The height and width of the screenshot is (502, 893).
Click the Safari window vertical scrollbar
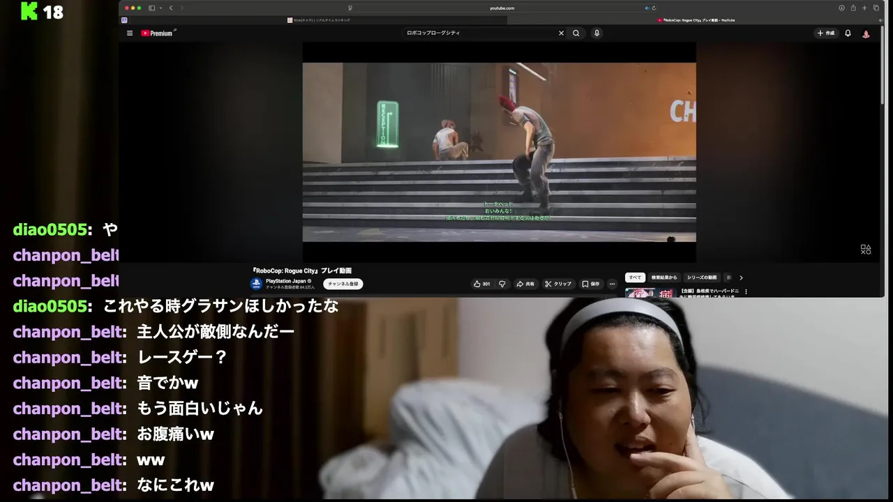click(x=883, y=66)
